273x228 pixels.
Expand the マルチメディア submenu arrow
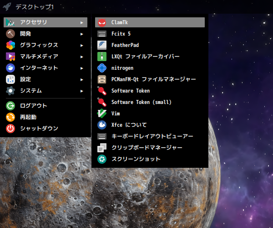coord(81,57)
